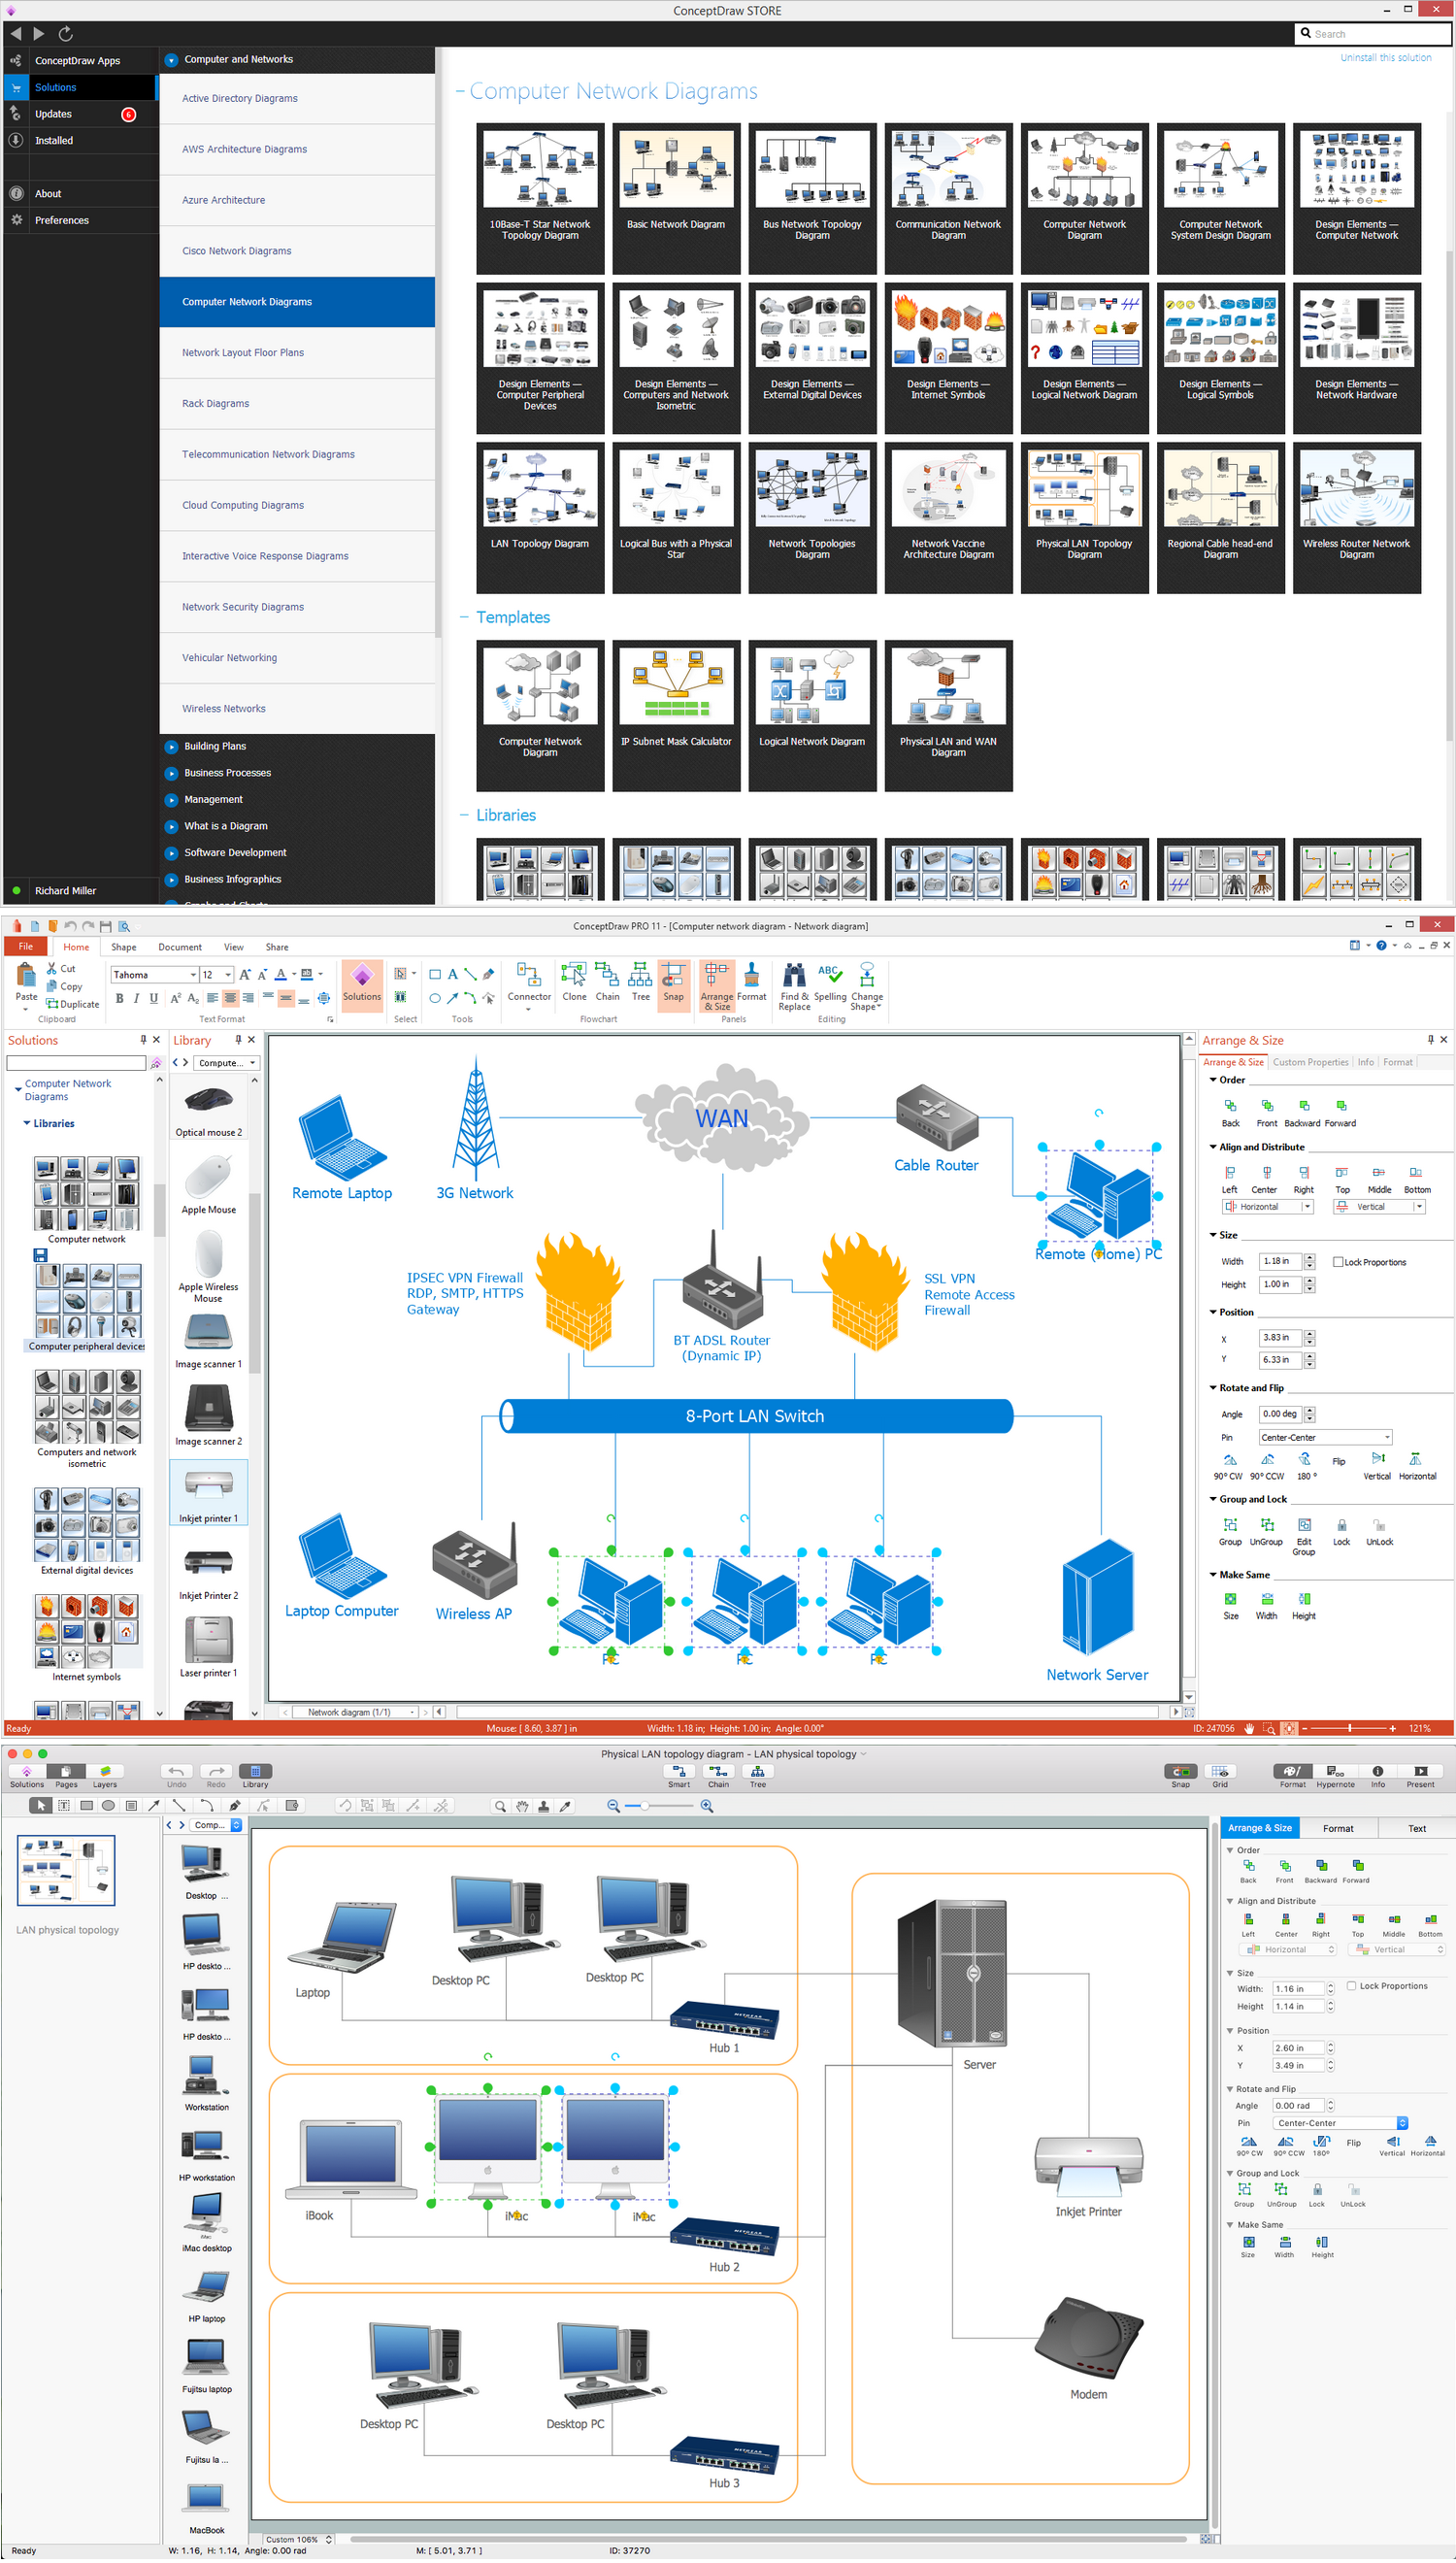Click Change Shape in PRO ribbon
1456x2563 pixels.
click(x=867, y=987)
